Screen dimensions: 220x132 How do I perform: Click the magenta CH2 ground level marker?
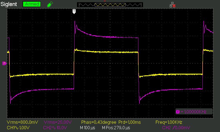tap(4, 63)
